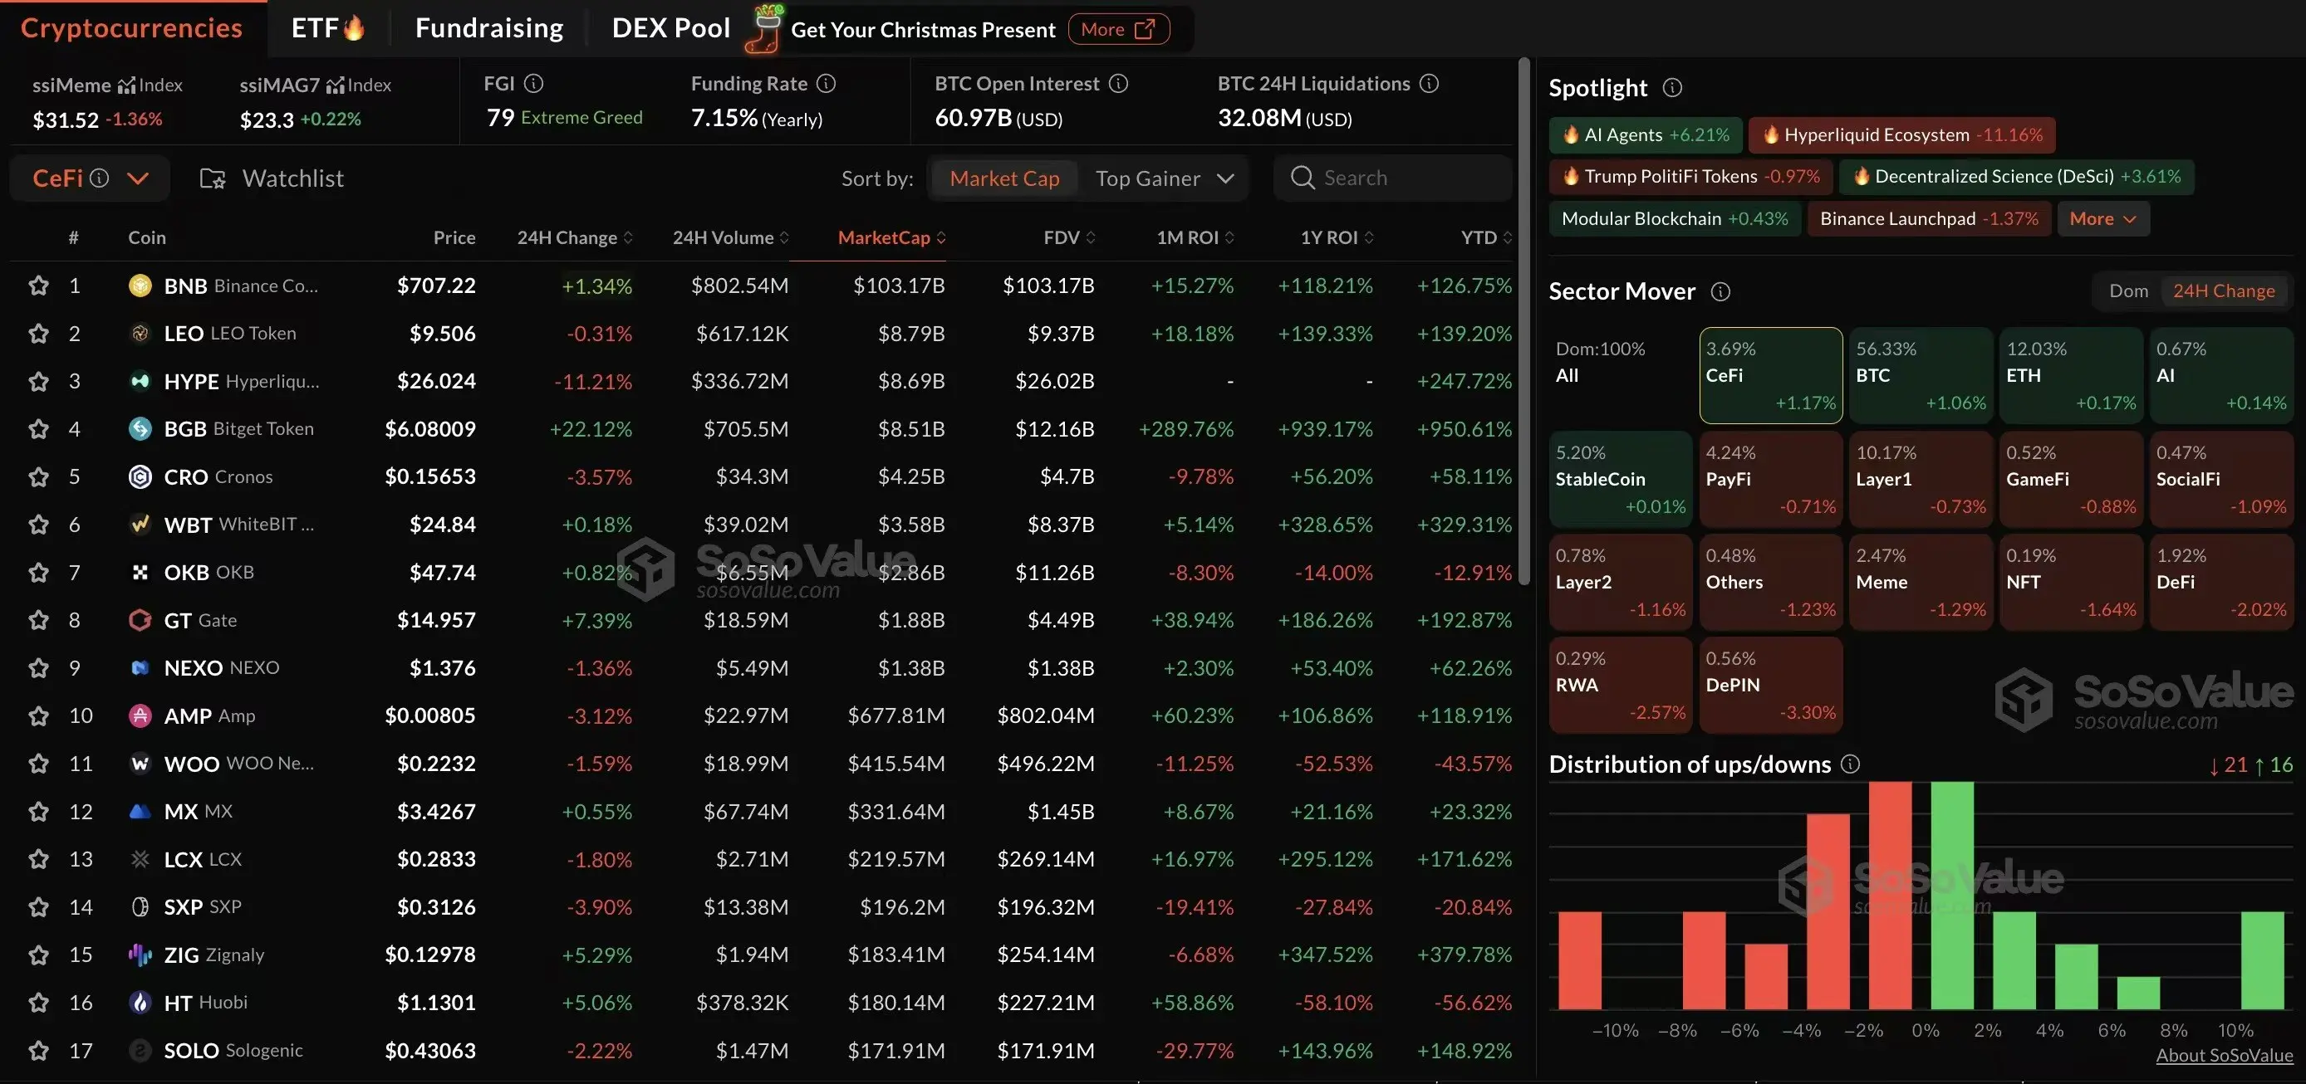Star BNB to add to favorites
Image resolution: width=2306 pixels, height=1084 pixels.
(x=37, y=286)
